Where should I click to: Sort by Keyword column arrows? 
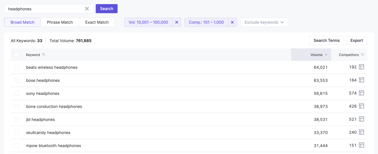coord(43,54)
